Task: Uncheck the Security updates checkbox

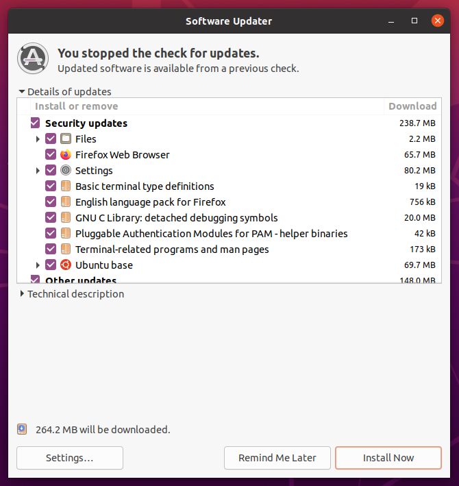Action: [35, 123]
